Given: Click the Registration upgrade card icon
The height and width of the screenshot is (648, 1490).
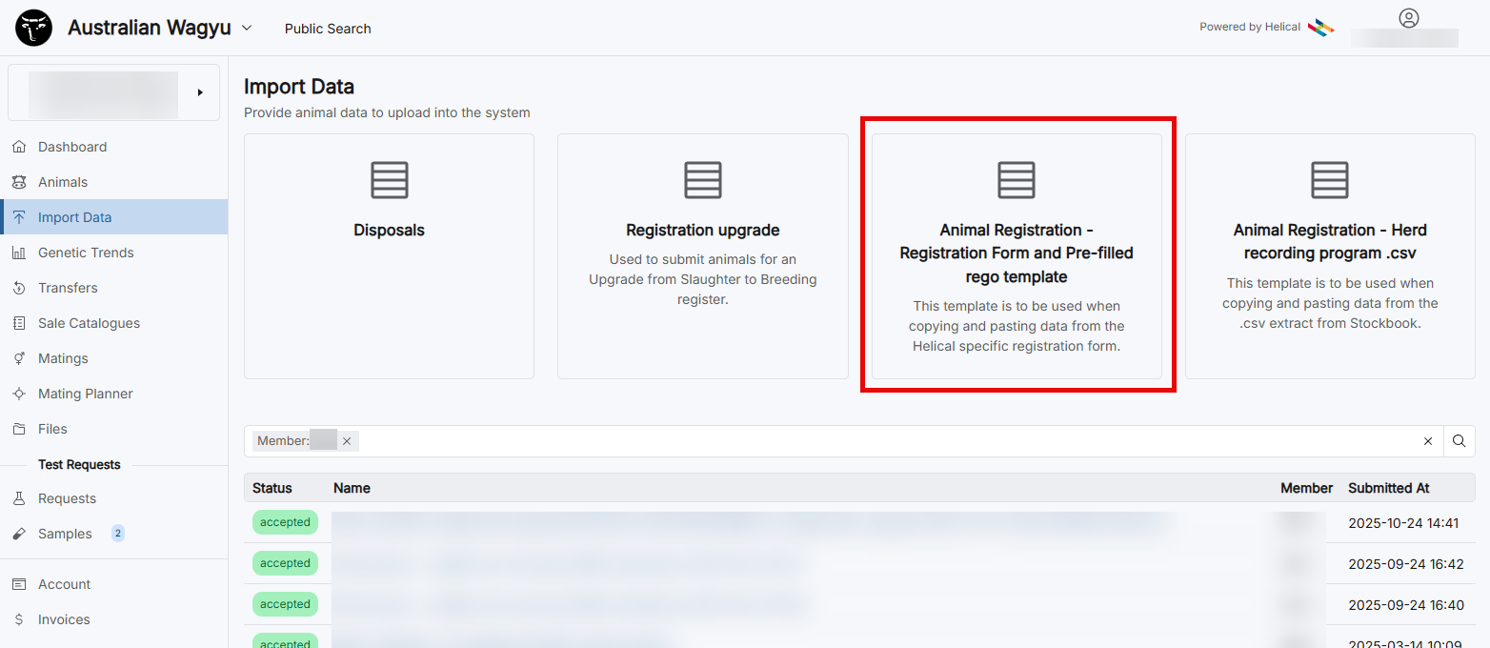Looking at the screenshot, I should click(702, 180).
